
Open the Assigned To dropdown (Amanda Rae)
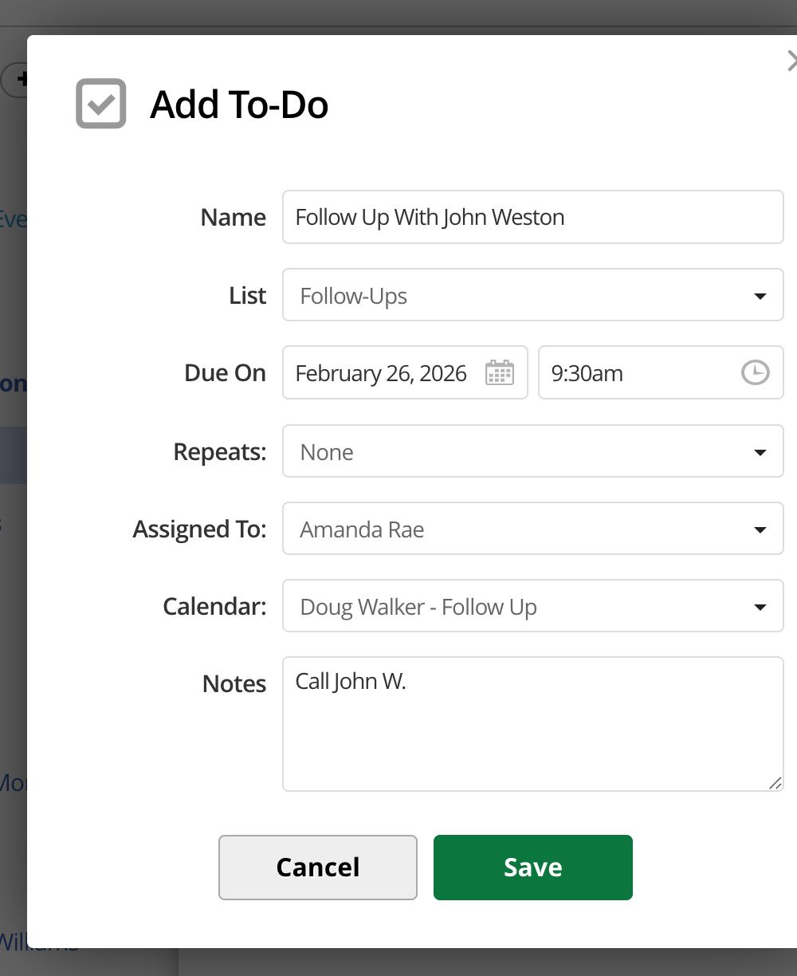click(x=532, y=529)
